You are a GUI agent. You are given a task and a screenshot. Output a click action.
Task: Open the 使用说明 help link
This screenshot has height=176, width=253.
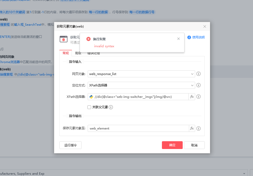(198, 37)
